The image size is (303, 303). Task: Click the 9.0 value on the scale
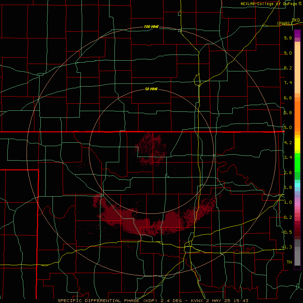(x=288, y=53)
